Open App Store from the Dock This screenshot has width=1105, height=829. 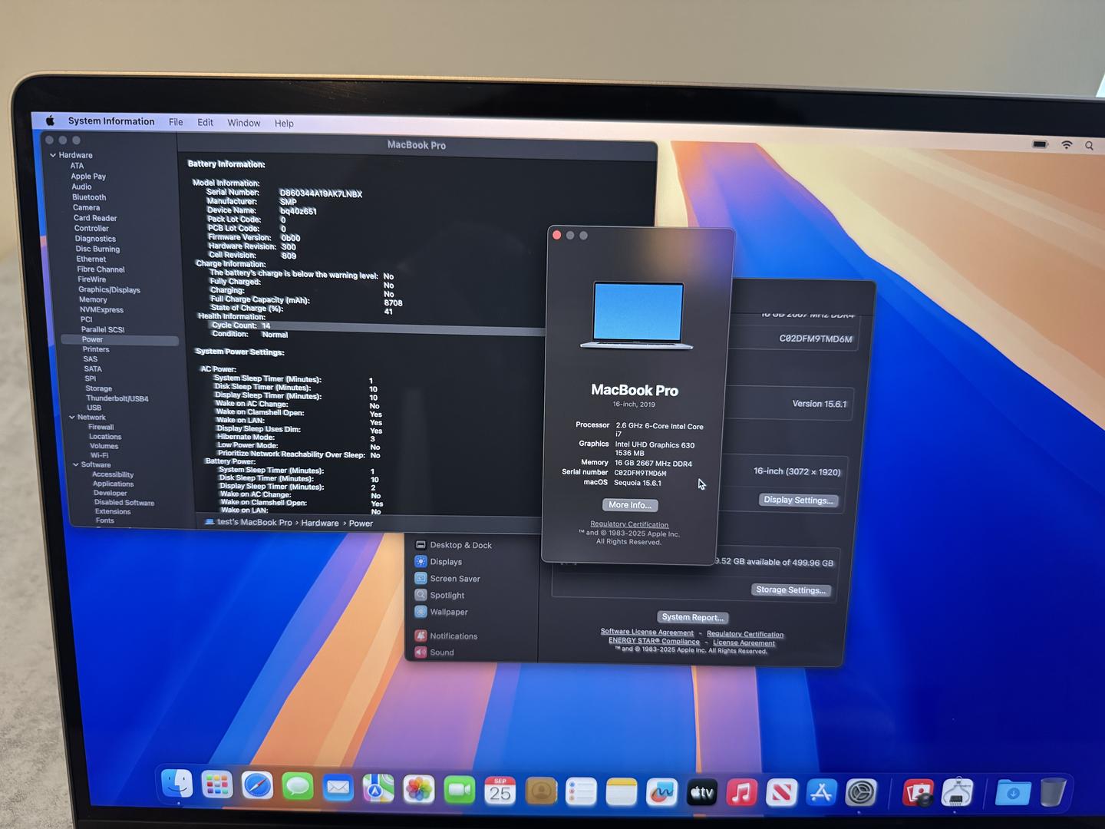point(821,792)
